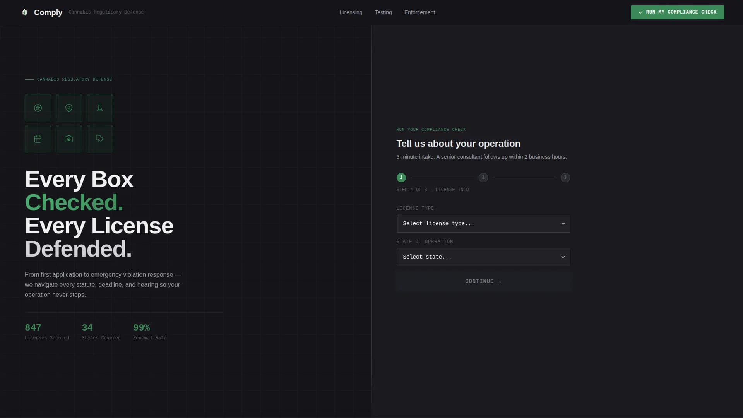
Task: Click the 'Tell us about your operation' heading
Action: click(x=458, y=144)
